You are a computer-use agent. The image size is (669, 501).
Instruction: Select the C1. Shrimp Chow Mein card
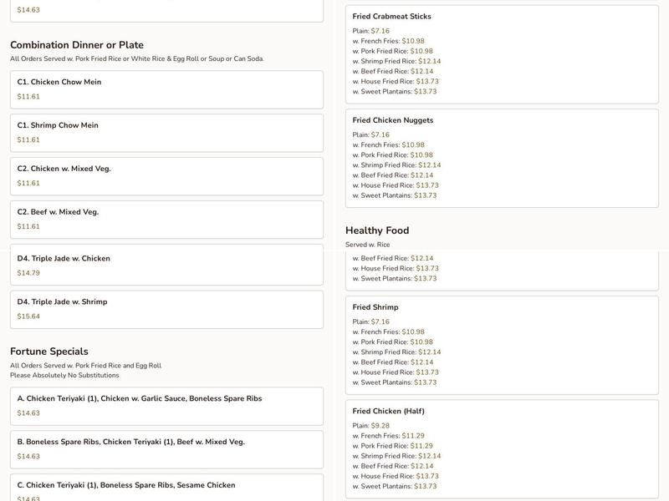(166, 133)
